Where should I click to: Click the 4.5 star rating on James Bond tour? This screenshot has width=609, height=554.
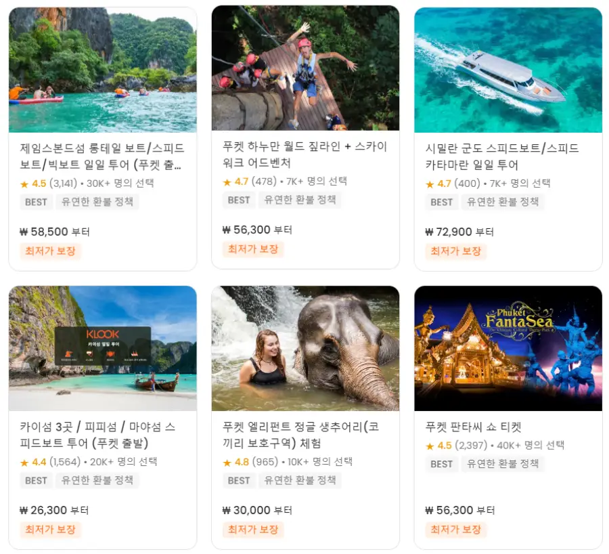pyautogui.click(x=33, y=184)
